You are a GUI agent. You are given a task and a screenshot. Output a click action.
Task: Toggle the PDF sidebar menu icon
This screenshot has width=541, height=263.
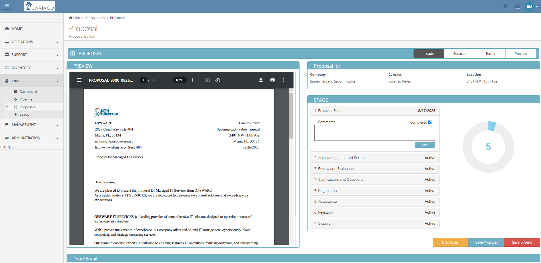(79, 80)
